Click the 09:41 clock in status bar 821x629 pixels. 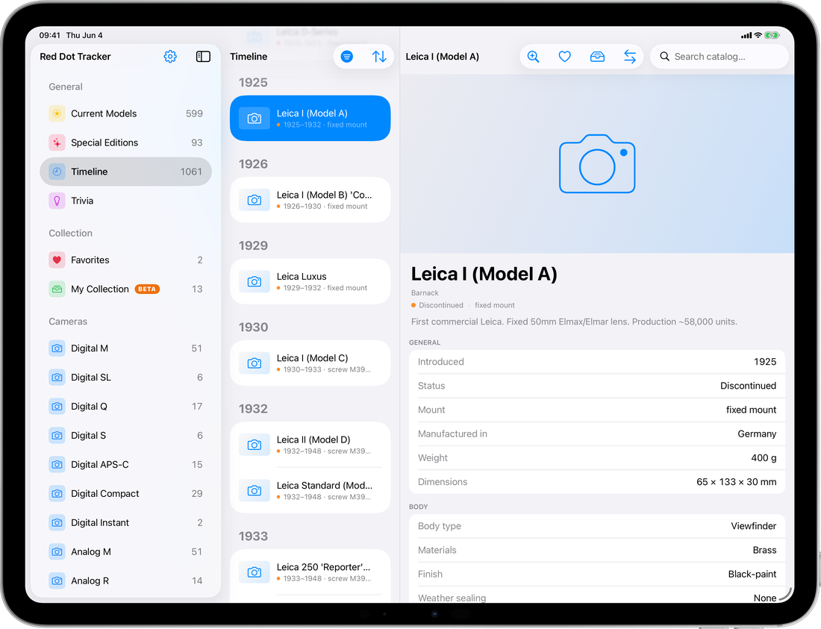50,35
